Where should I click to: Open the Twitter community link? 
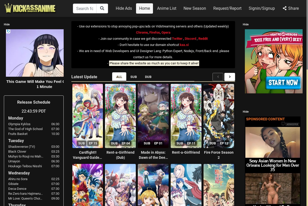[177, 39]
